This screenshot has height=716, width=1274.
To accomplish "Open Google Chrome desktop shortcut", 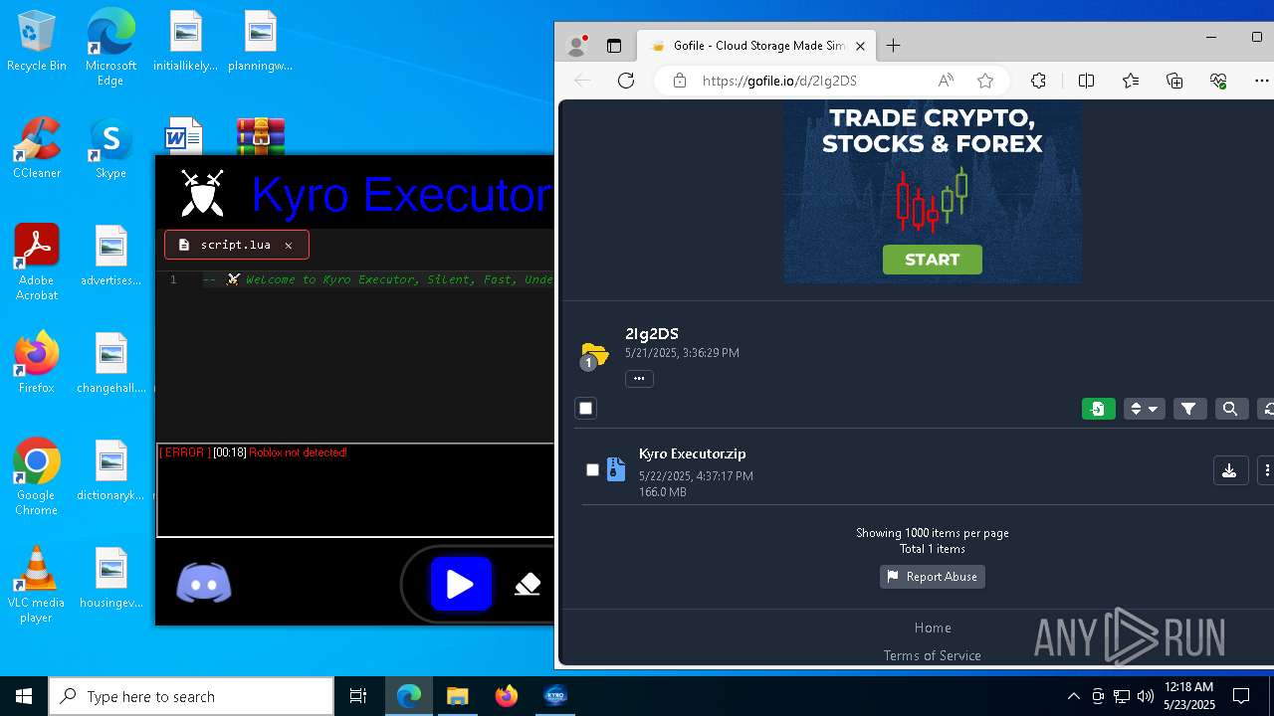I will 37,476.
